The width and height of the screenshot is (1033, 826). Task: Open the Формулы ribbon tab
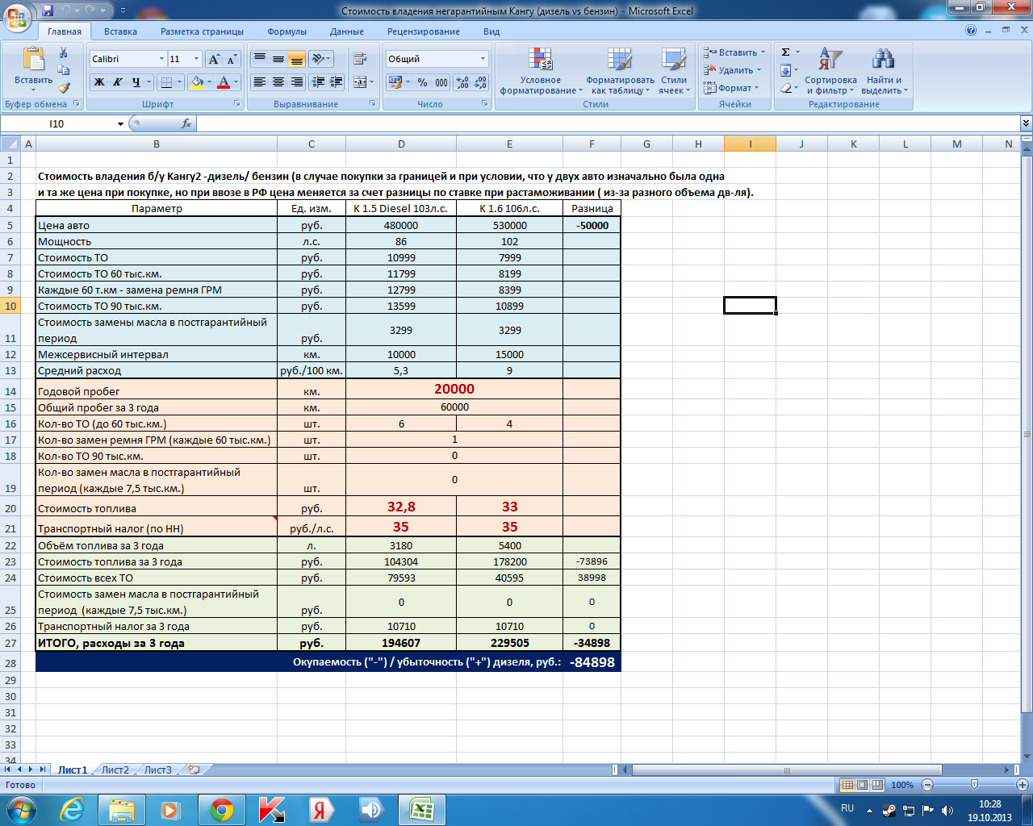(286, 31)
